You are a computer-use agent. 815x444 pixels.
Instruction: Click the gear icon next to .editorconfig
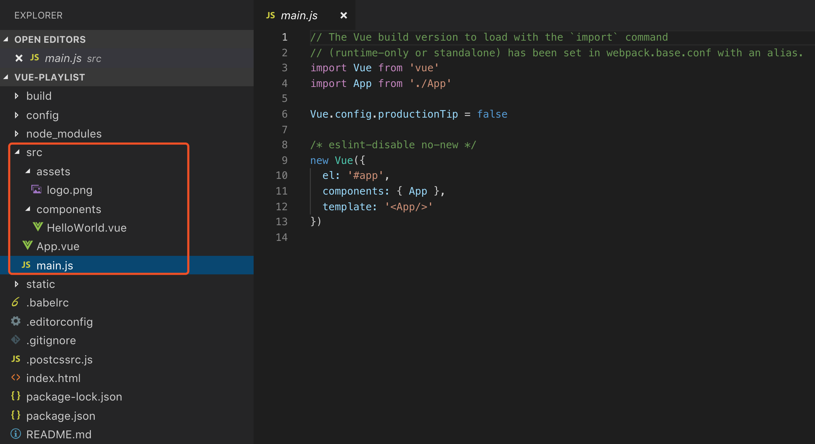pyautogui.click(x=16, y=321)
